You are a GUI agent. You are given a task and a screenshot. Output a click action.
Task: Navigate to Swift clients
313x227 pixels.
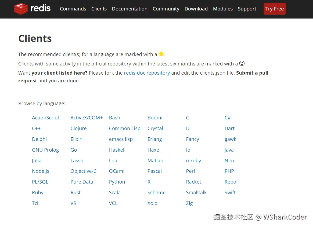pyautogui.click(x=230, y=193)
